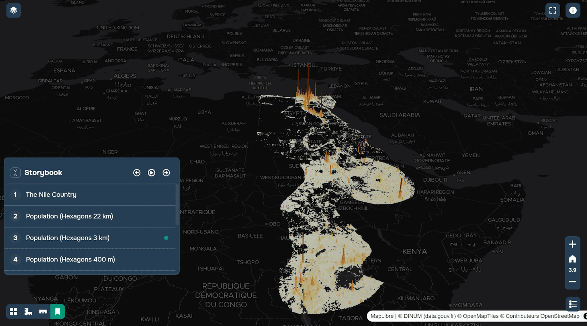This screenshot has width=587, height=326.
Task: Click the storybook list scrollbar
Action: coord(177,205)
